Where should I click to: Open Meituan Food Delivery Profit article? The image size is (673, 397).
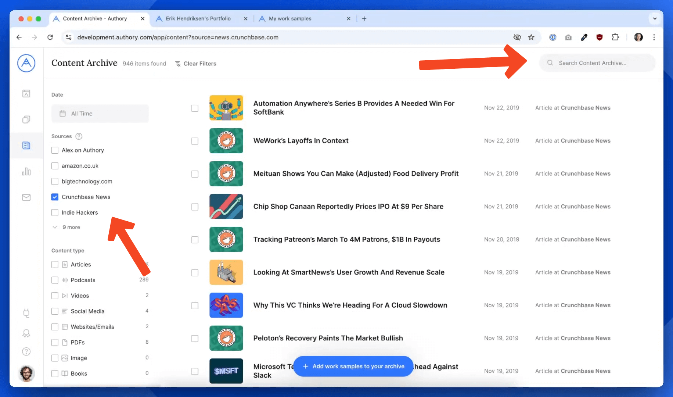356,174
